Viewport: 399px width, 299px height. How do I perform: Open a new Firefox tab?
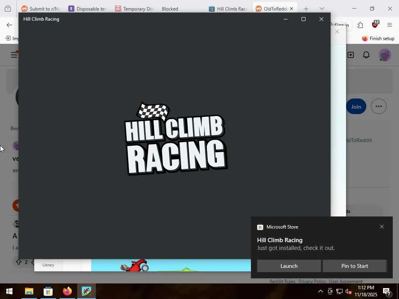[306, 9]
